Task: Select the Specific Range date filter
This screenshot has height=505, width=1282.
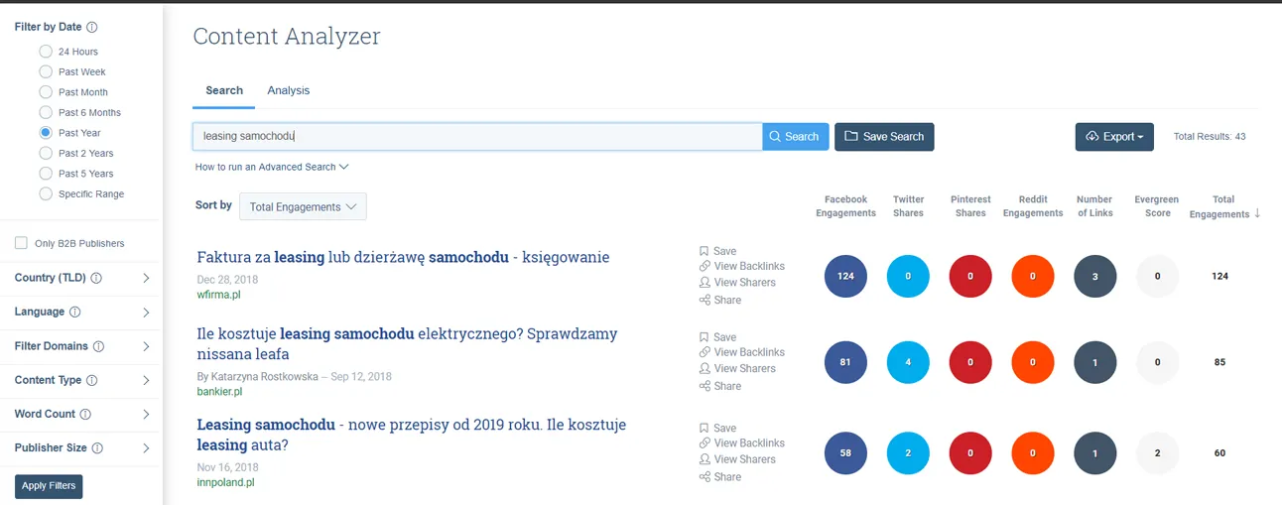Action: [46, 193]
